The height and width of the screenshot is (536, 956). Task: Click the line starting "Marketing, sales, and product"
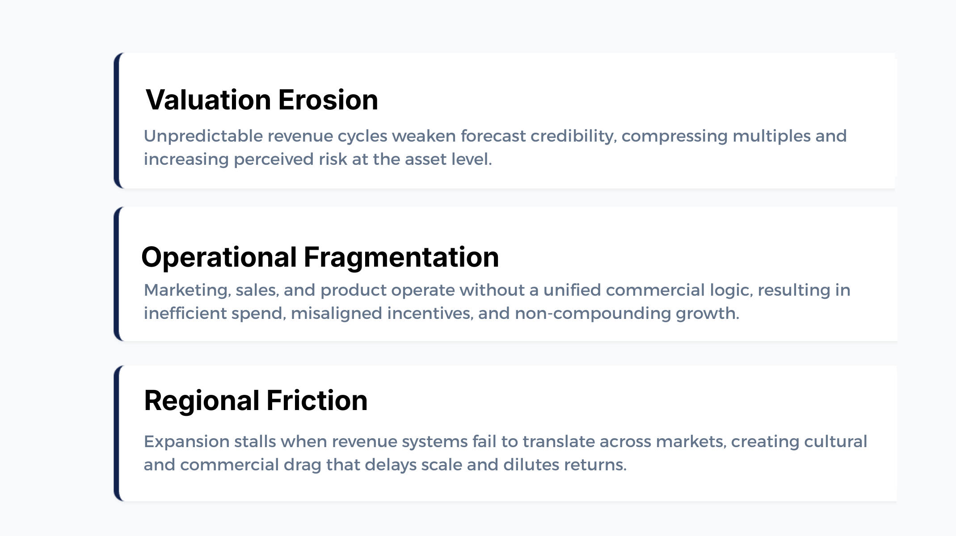click(497, 290)
